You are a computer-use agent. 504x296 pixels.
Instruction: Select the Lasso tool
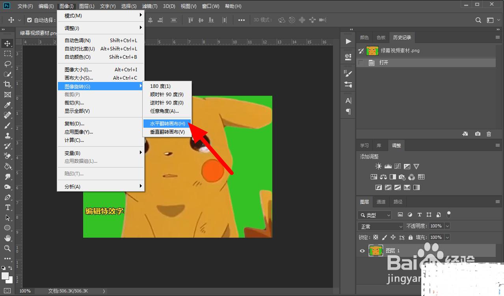click(x=7, y=64)
